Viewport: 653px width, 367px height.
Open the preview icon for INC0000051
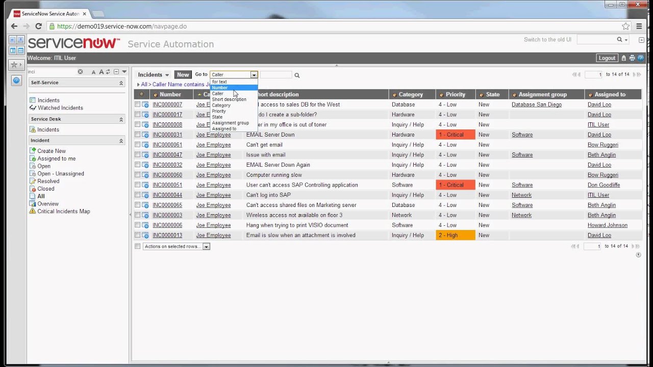(145, 186)
